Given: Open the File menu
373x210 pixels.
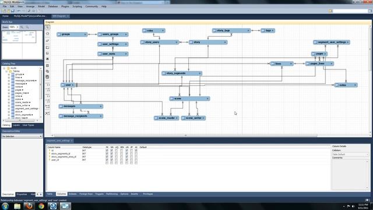Looking at the screenshot, I should point(5,6).
